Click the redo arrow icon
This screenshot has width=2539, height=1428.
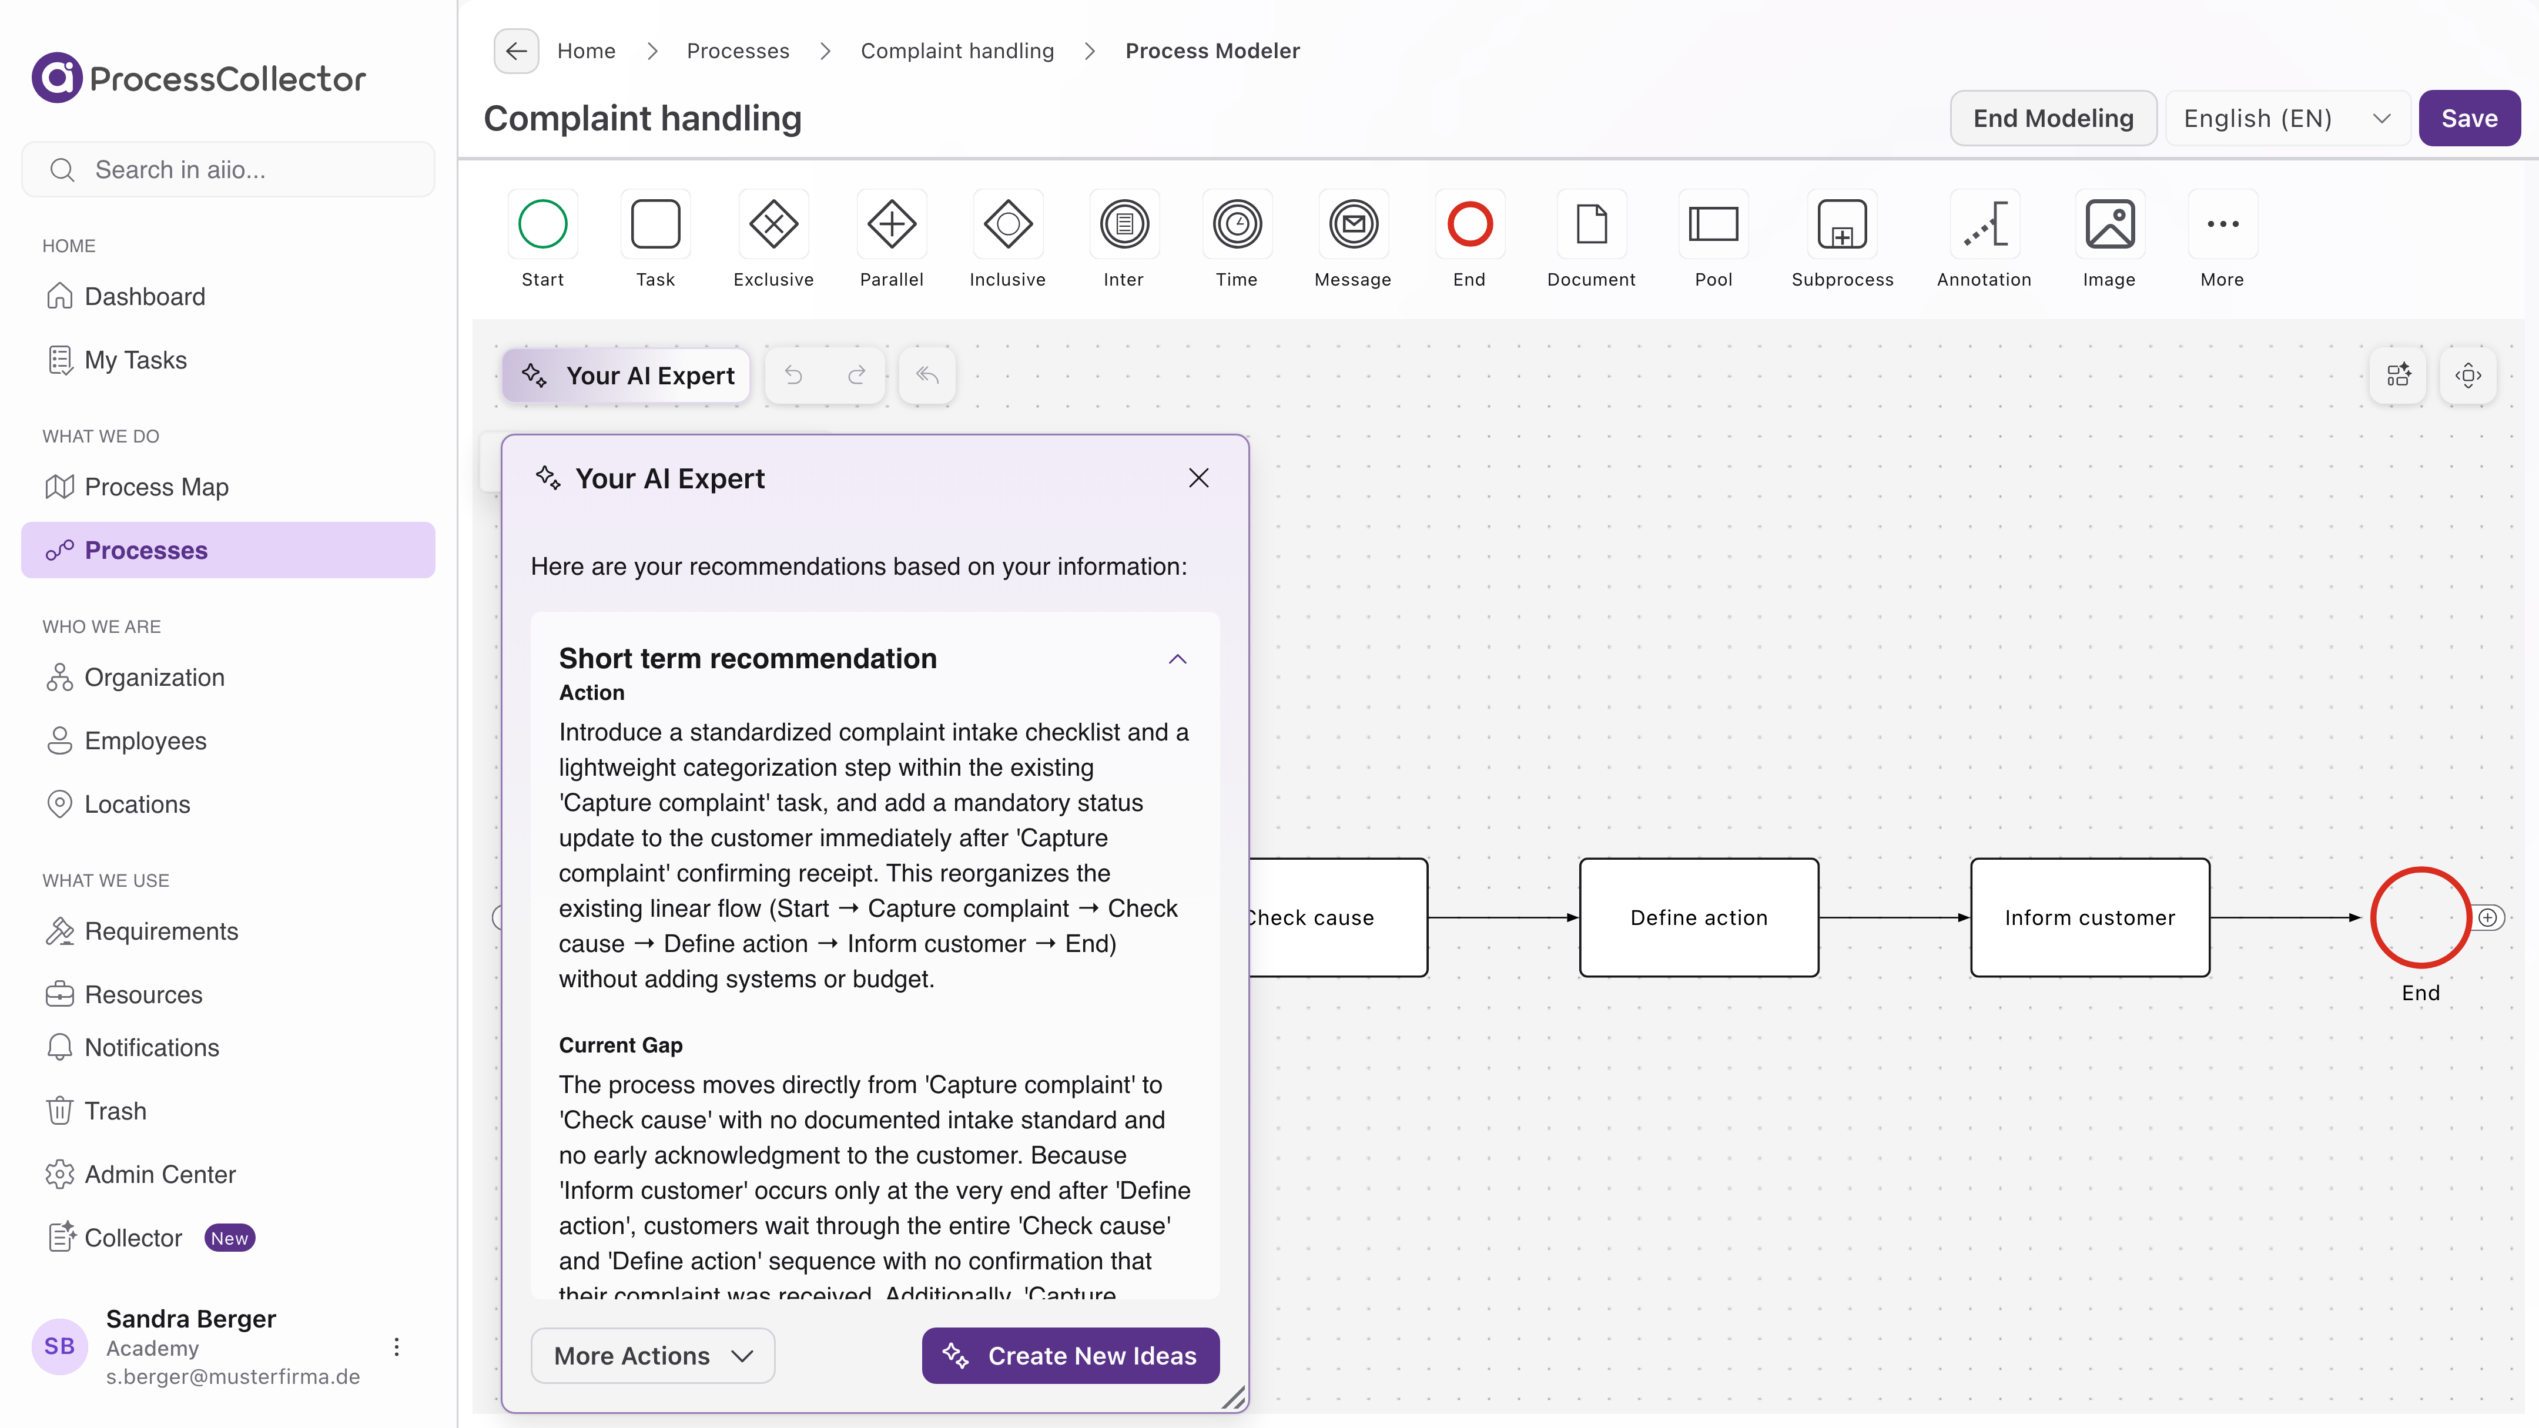tap(856, 376)
